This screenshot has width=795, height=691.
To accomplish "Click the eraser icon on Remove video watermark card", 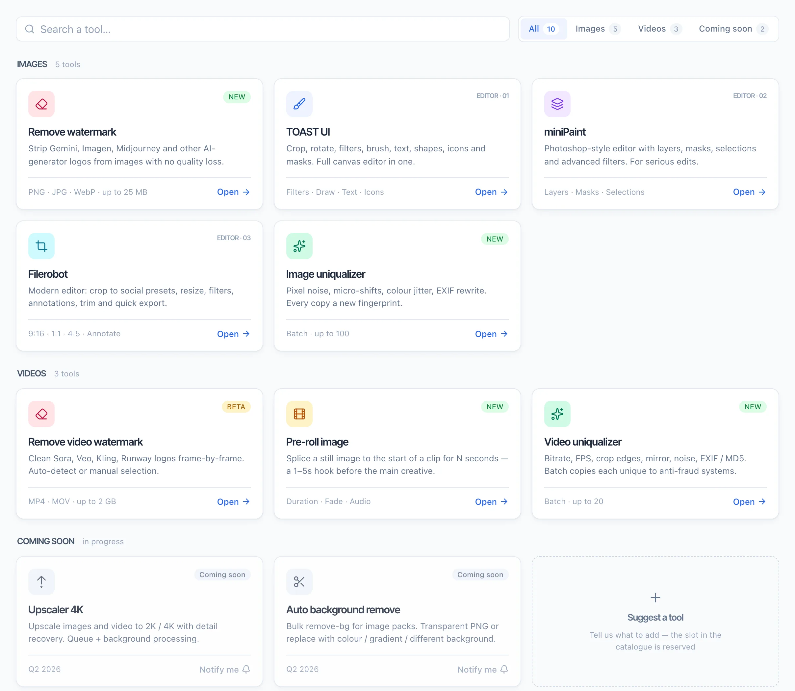I will pos(41,414).
